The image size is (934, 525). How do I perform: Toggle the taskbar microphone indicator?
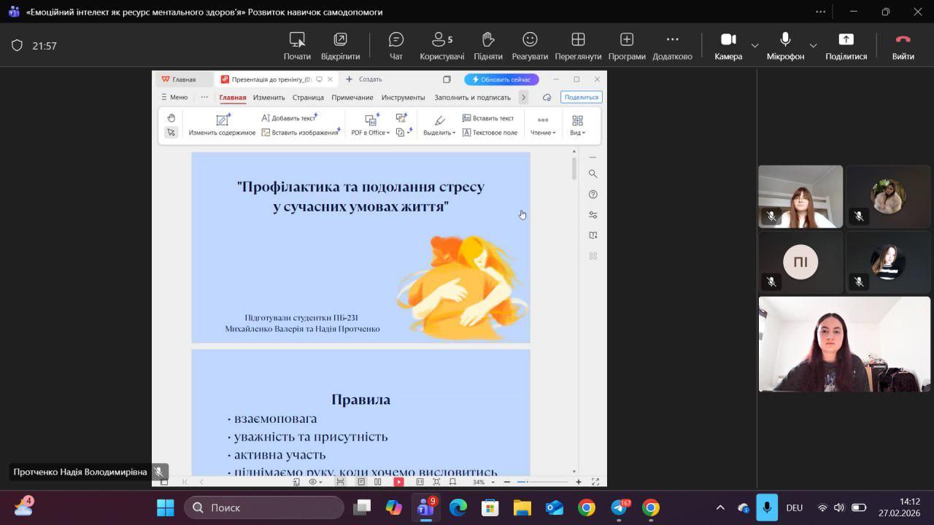coord(766,507)
